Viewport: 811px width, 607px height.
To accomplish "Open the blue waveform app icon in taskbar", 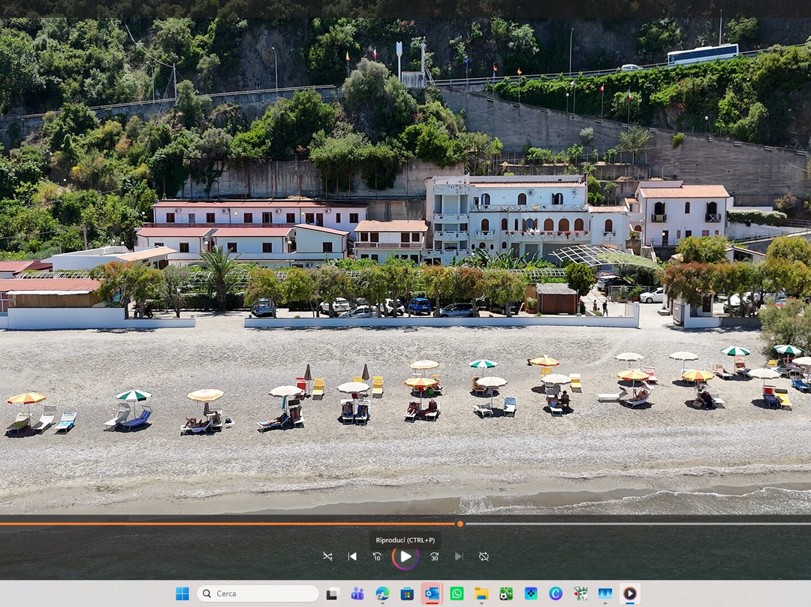I will coord(605,593).
